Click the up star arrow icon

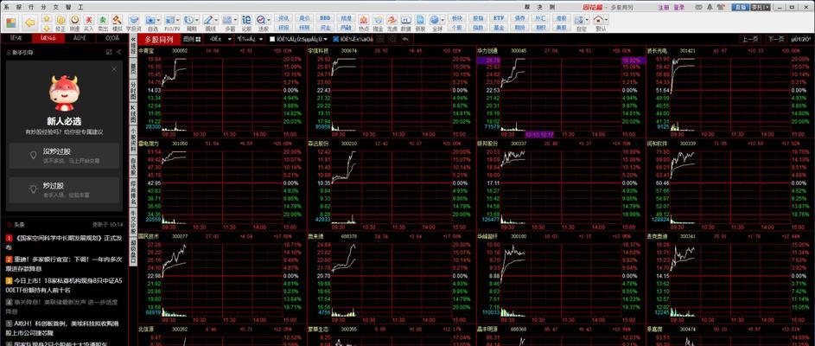pos(47,18)
